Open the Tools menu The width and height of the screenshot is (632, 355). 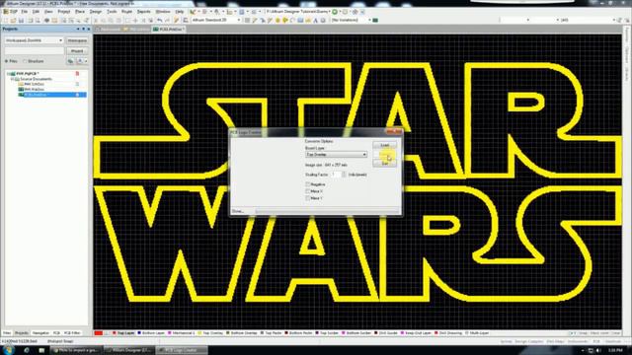pos(112,12)
